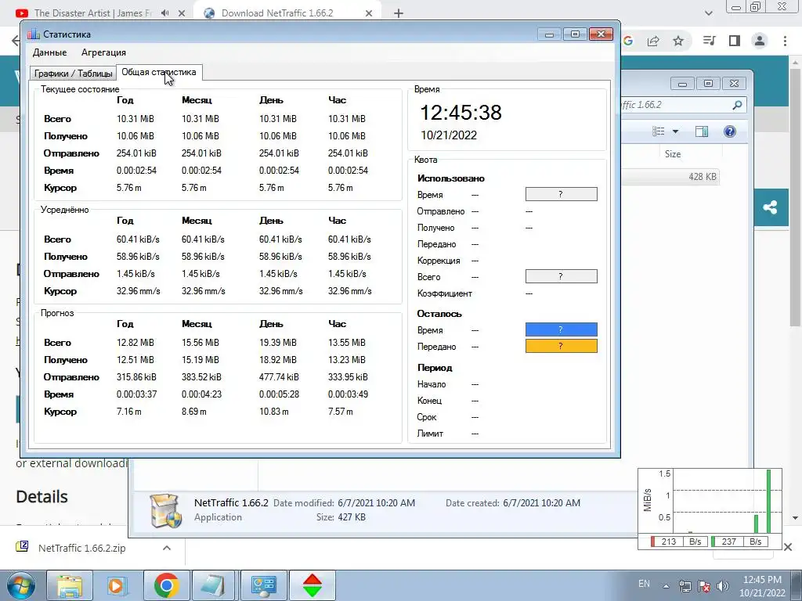Click the Explorer search magnifier icon
The width and height of the screenshot is (802, 601).
737,105
